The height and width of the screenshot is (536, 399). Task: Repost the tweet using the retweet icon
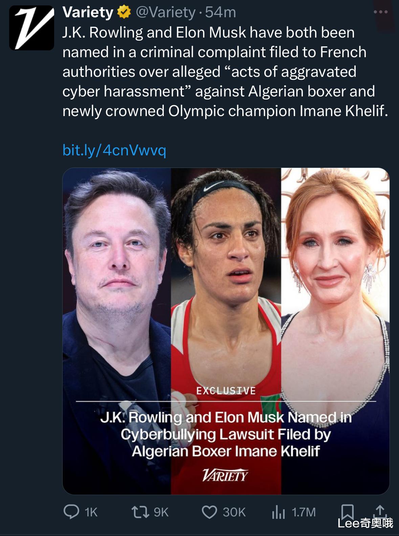coord(140,512)
